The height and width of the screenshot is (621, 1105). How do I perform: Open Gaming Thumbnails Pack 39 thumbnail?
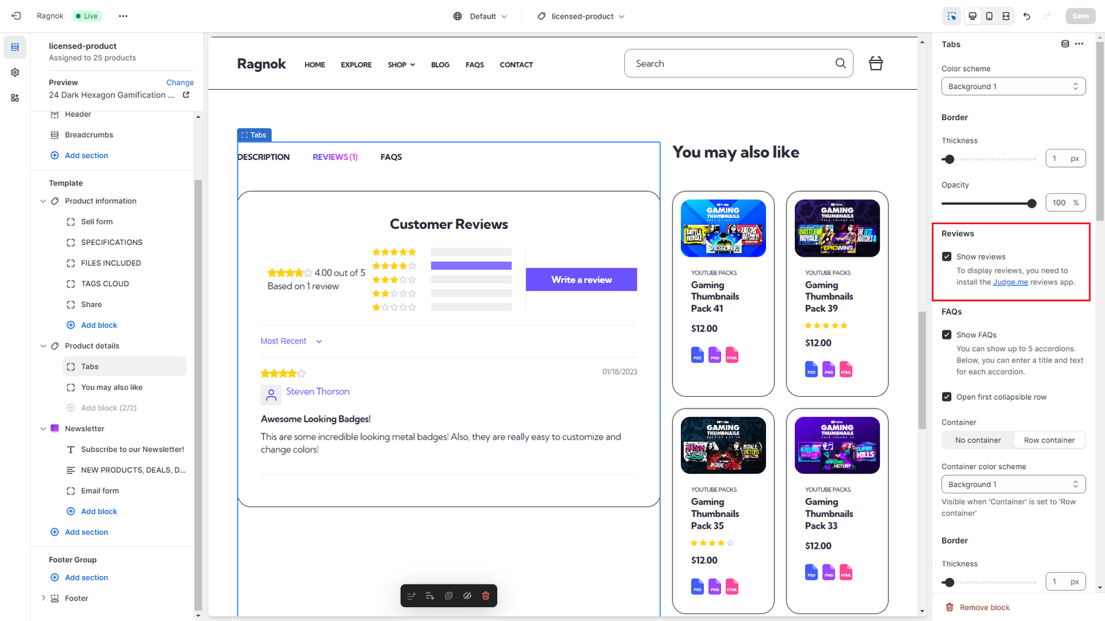point(837,228)
